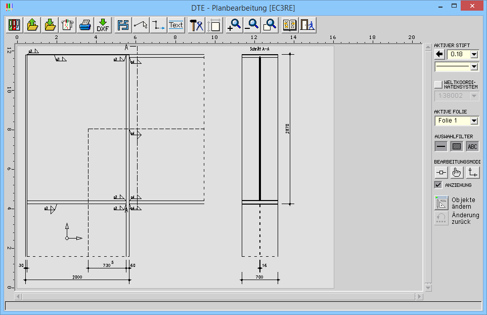Select the Text tool
This screenshot has height=315, width=487.
[176, 25]
